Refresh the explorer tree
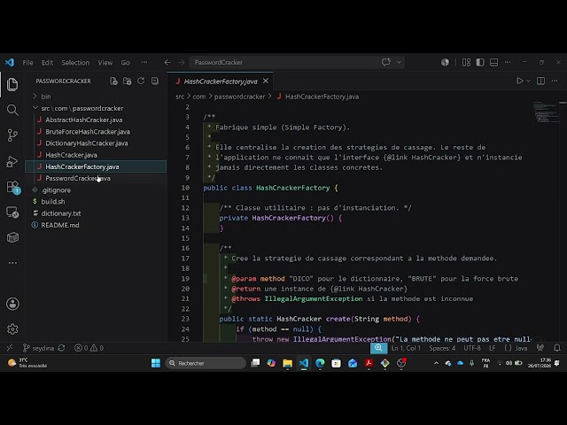567x425 pixels. point(141,81)
